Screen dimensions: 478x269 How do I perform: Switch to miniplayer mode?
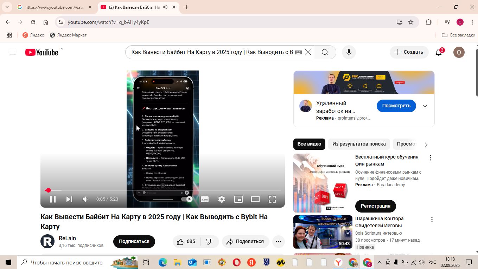click(238, 199)
